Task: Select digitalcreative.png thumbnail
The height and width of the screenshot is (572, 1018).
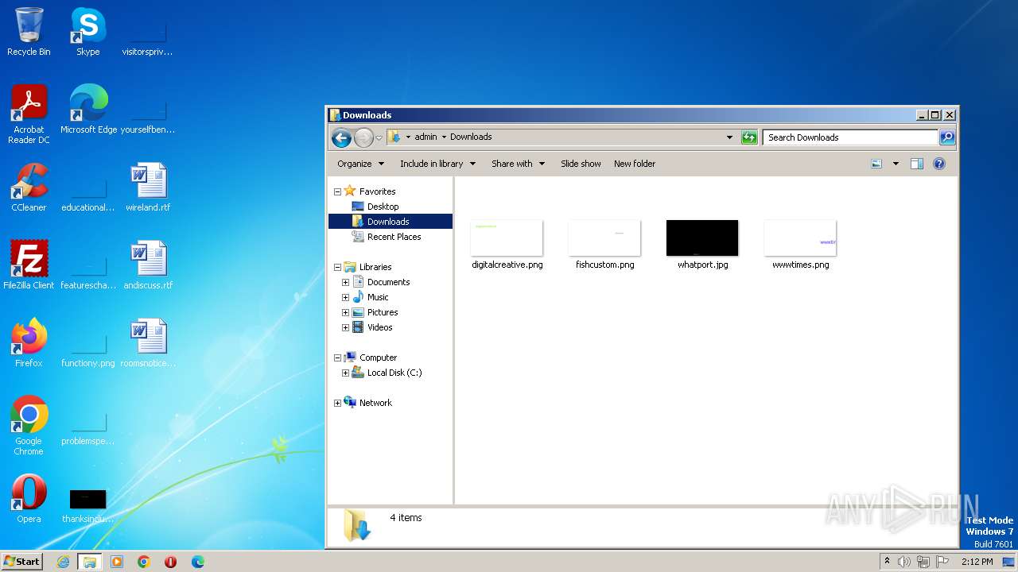Action: (507, 245)
